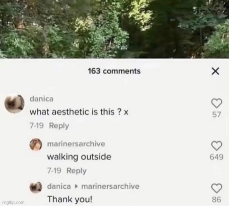This screenshot has height=206, width=229.
Task: Open the danica username above 'Thank you!'
Action: (59, 187)
